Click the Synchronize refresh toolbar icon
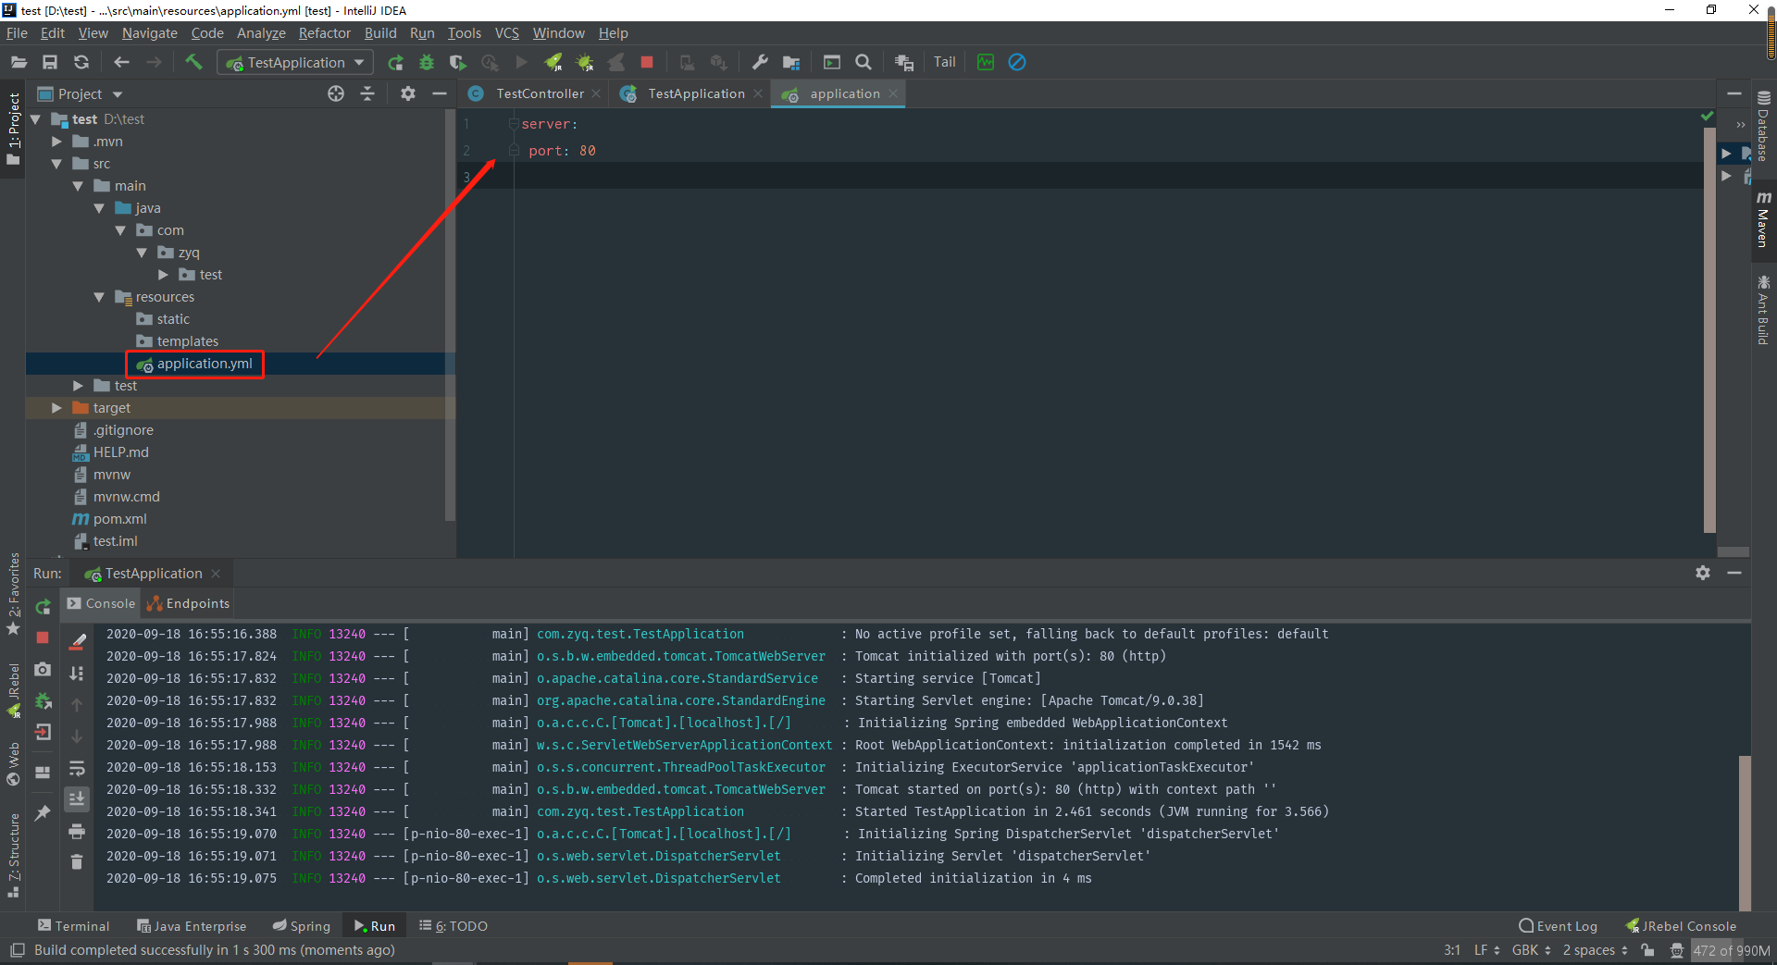Viewport: 1777px width, 965px height. click(x=81, y=62)
